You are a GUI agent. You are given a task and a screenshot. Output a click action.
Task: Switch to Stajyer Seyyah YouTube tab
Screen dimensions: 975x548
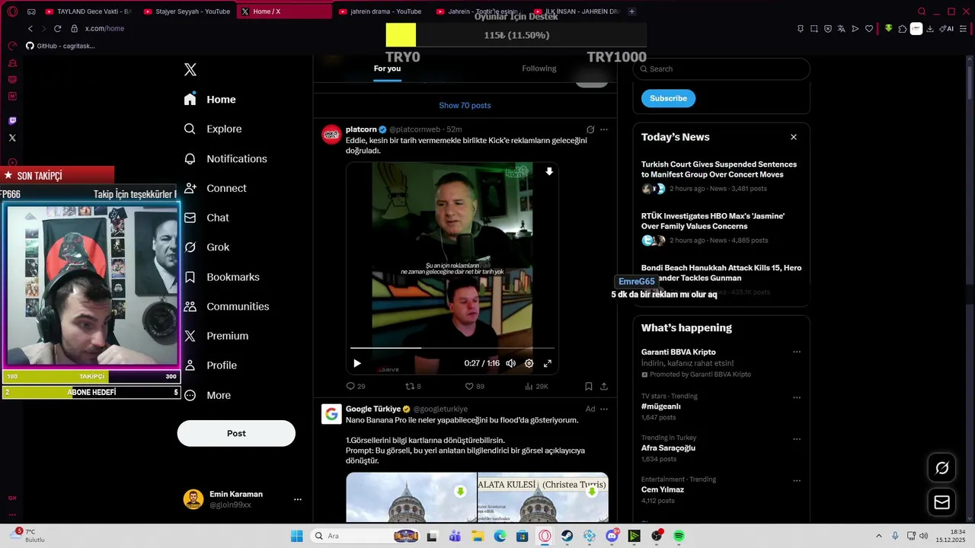coord(187,11)
